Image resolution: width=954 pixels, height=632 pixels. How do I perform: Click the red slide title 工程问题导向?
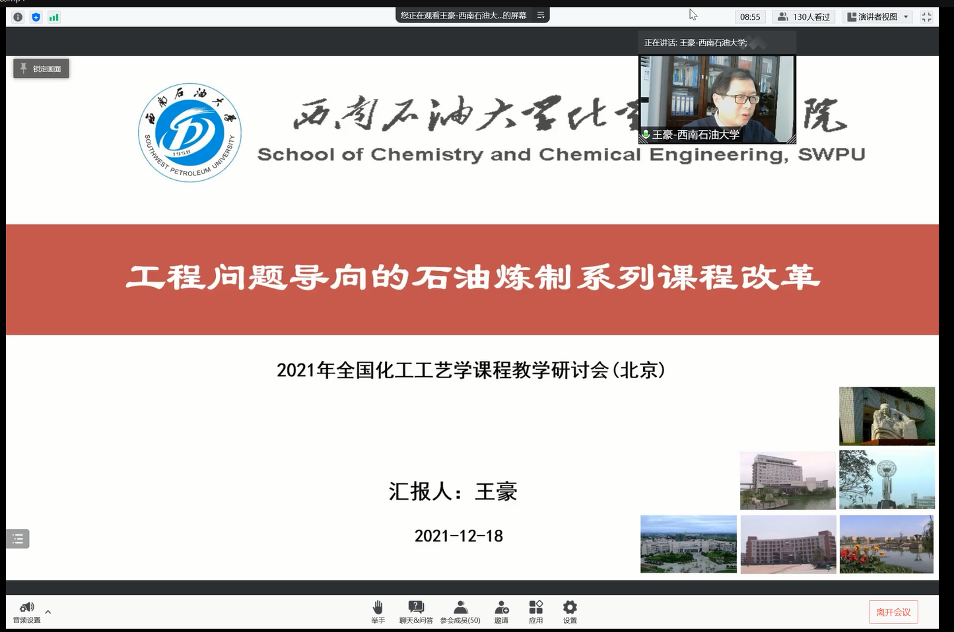tap(473, 278)
